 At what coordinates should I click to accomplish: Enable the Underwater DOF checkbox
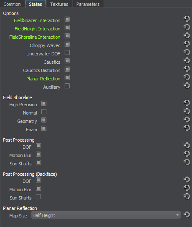click(x=67, y=52)
